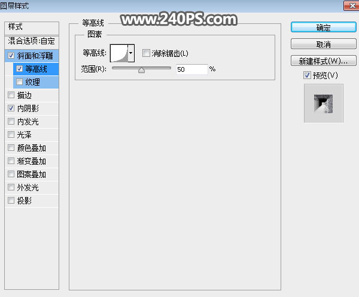This screenshot has width=359, height=297.
Task: Enable the 渐变叠加 checkbox
Action: 11,161
